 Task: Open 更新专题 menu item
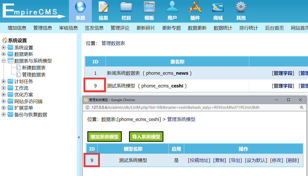(171, 28)
